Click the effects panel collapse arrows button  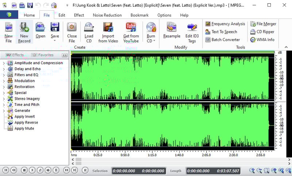click(65, 55)
